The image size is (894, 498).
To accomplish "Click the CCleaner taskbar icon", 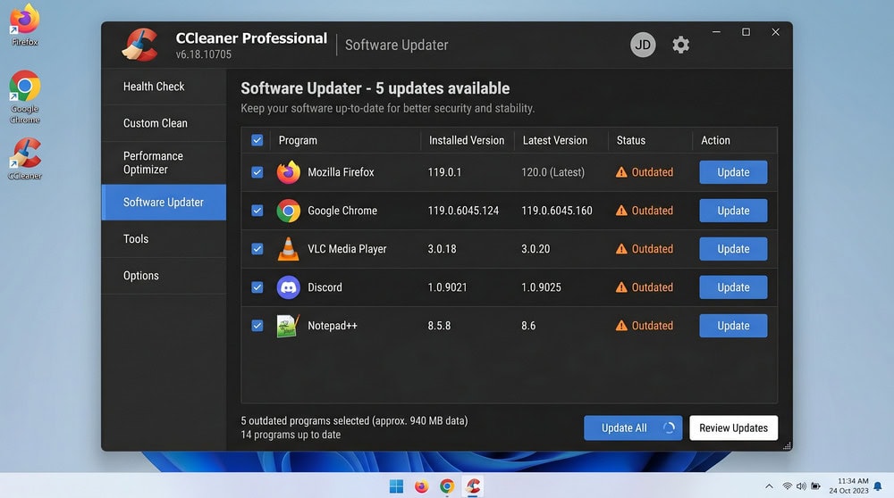I will pyautogui.click(x=473, y=486).
